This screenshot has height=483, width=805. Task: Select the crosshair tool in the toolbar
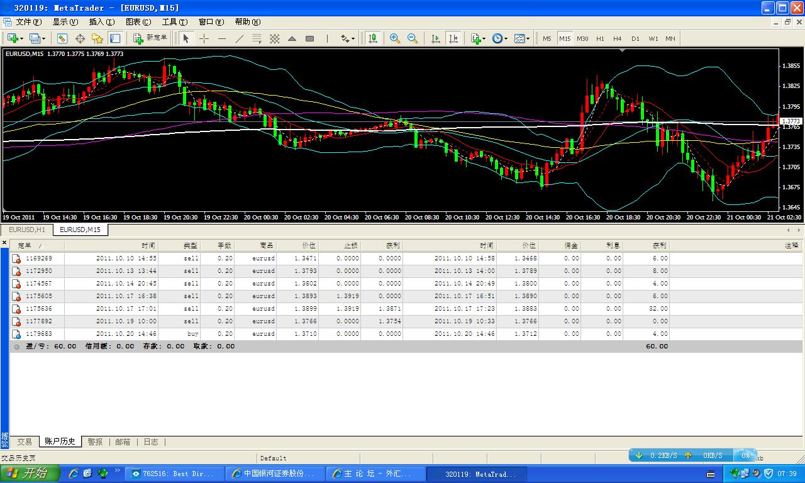tap(204, 38)
